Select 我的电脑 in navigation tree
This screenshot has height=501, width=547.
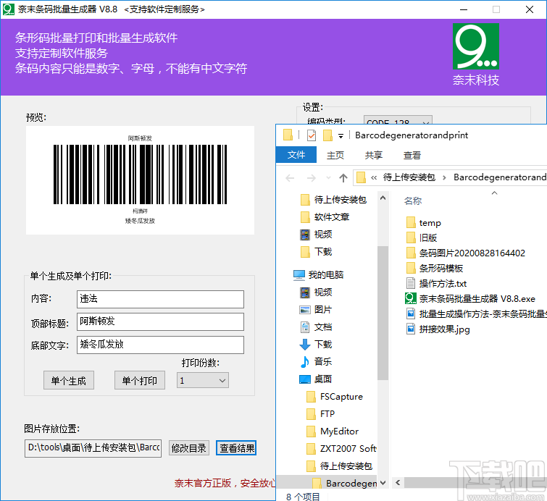pos(319,275)
